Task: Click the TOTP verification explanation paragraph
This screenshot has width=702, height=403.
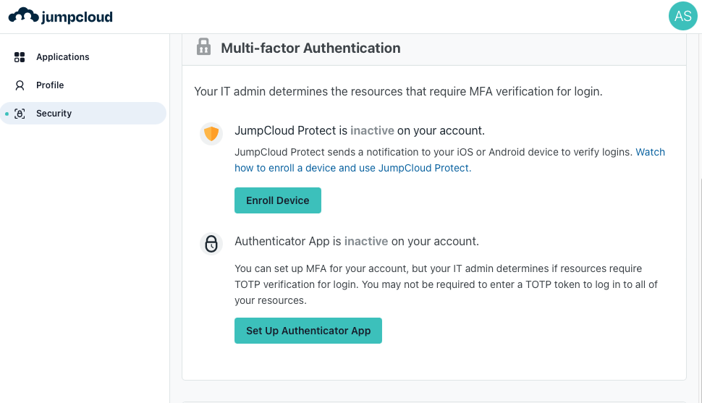Action: [x=446, y=284]
